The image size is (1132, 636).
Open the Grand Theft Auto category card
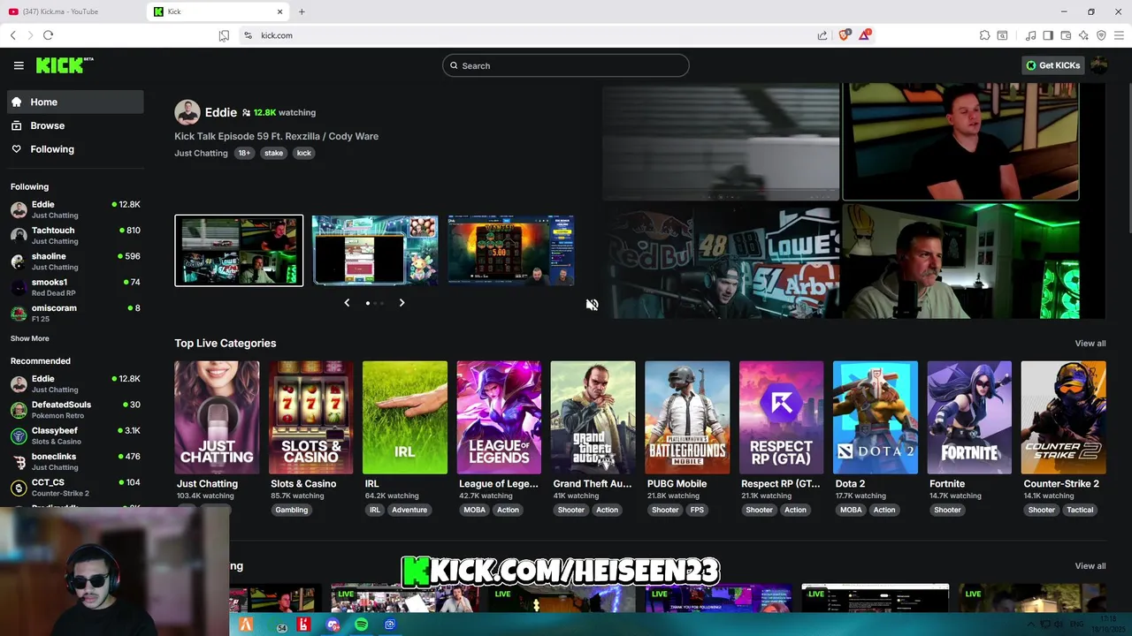pyautogui.click(x=593, y=418)
